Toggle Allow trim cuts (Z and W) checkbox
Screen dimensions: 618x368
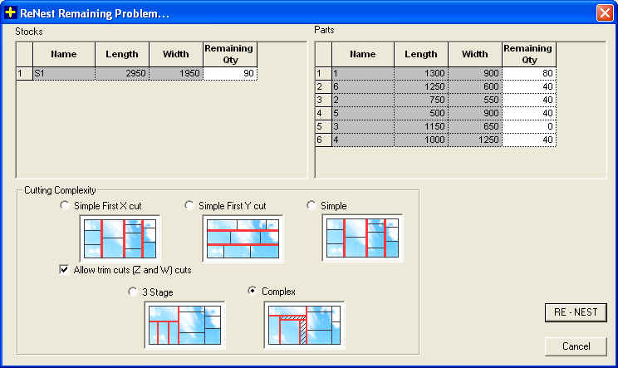(65, 269)
